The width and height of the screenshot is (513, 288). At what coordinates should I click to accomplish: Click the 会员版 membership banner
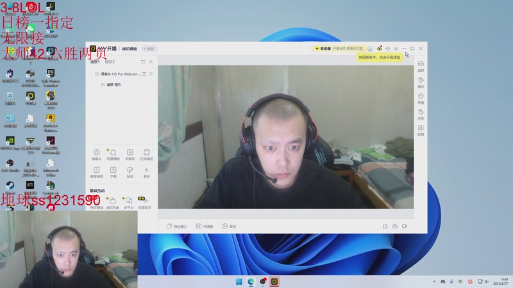pyautogui.click(x=339, y=49)
